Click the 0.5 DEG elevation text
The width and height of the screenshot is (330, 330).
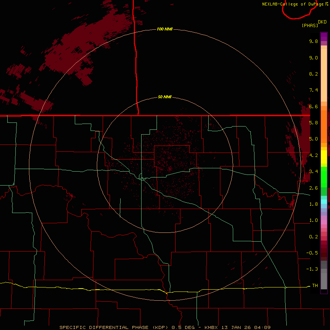click(183, 327)
